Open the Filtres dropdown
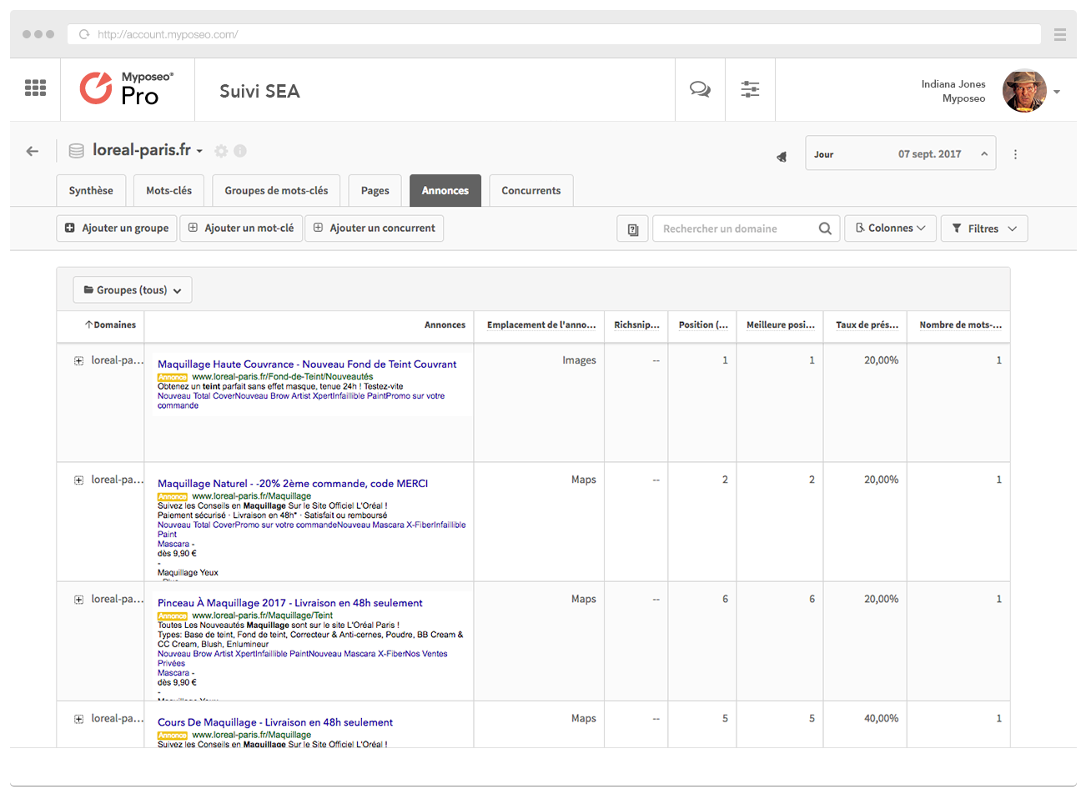The image size is (1086, 794). [984, 229]
